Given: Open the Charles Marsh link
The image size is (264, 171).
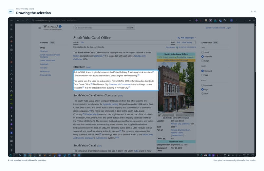Looking at the screenshot, I should [92, 114].
